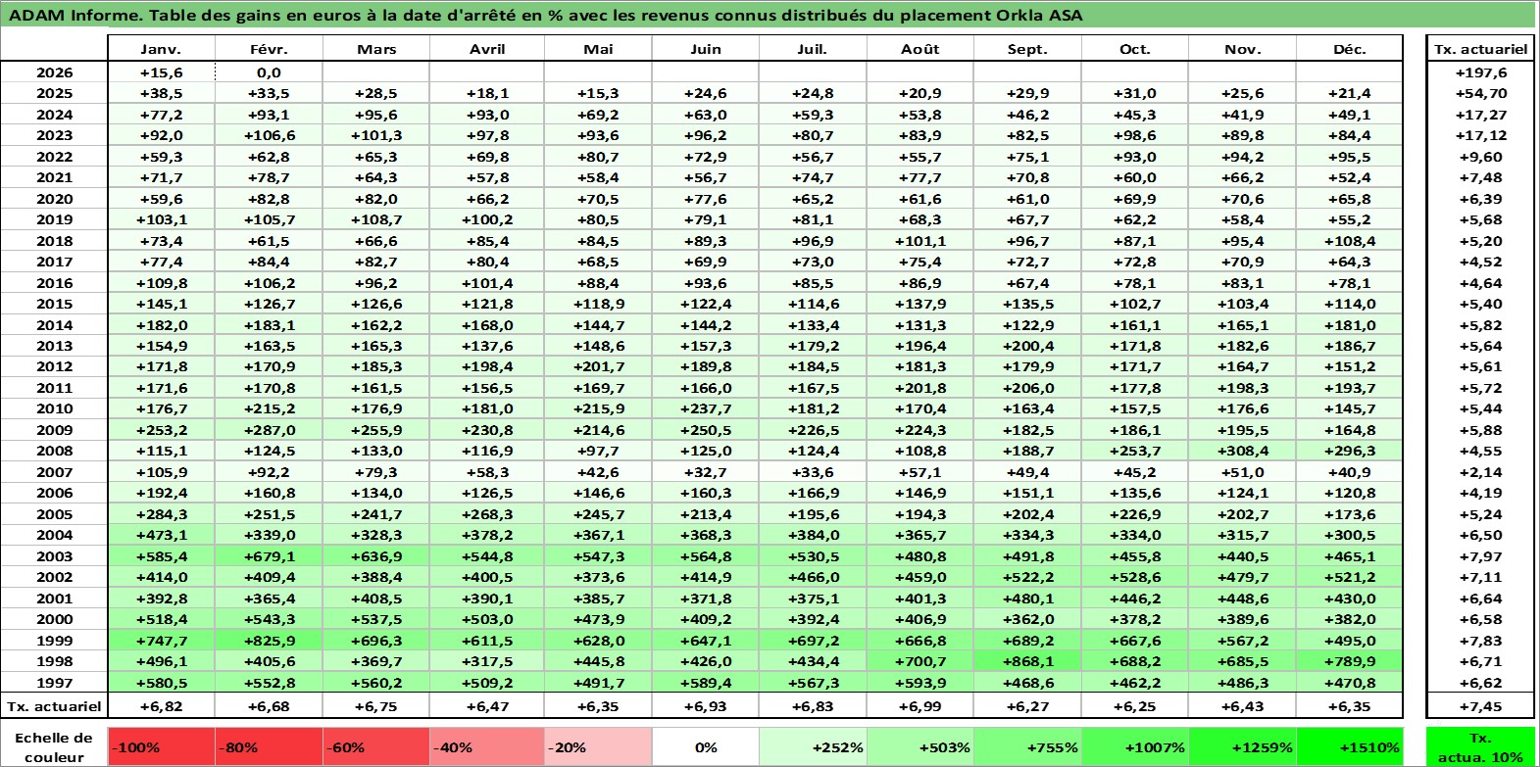The height and width of the screenshot is (767, 1540).
Task: Select the +108,7 cell in 2019
Action: pos(376,219)
